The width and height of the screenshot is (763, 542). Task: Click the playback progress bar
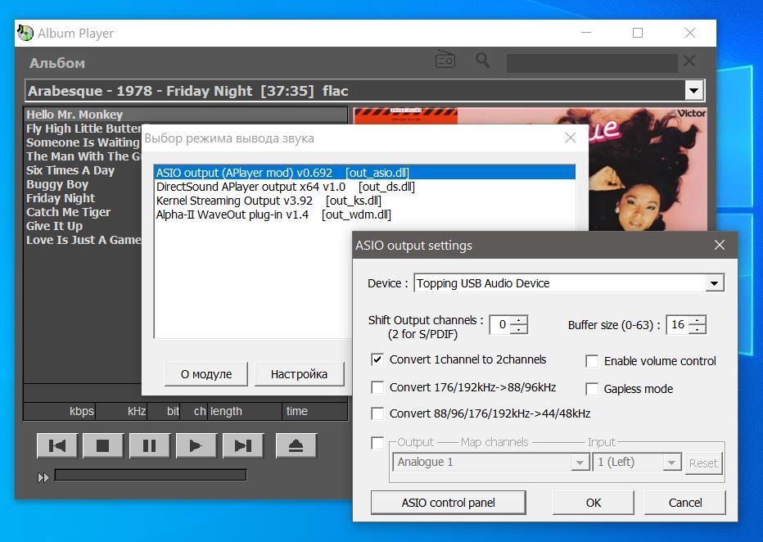point(150,475)
